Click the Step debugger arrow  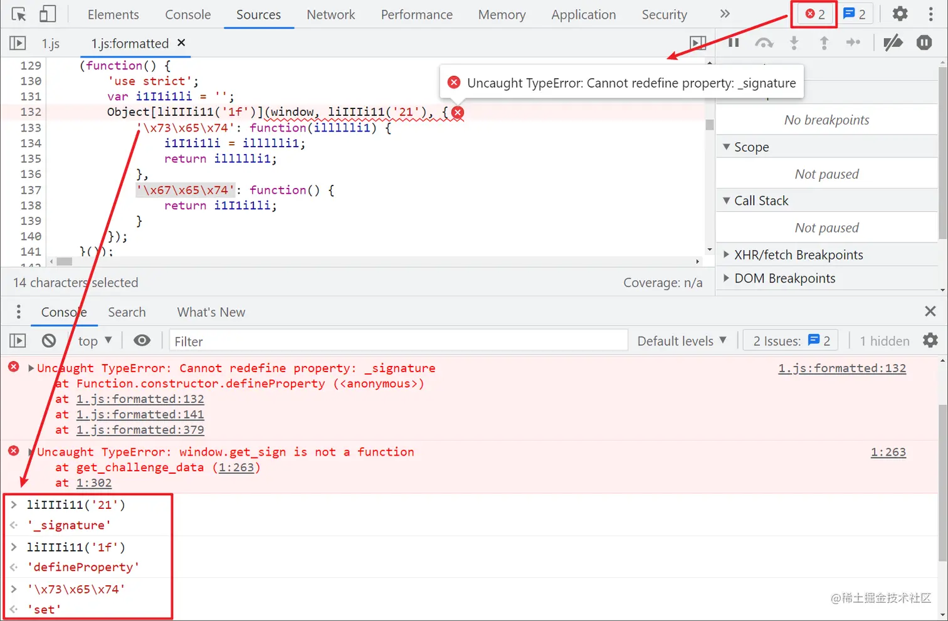(x=853, y=43)
